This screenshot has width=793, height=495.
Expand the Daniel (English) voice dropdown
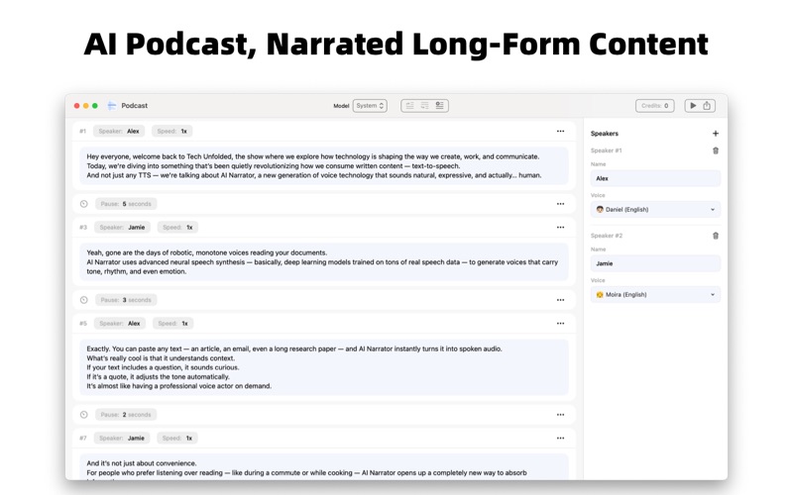655,210
